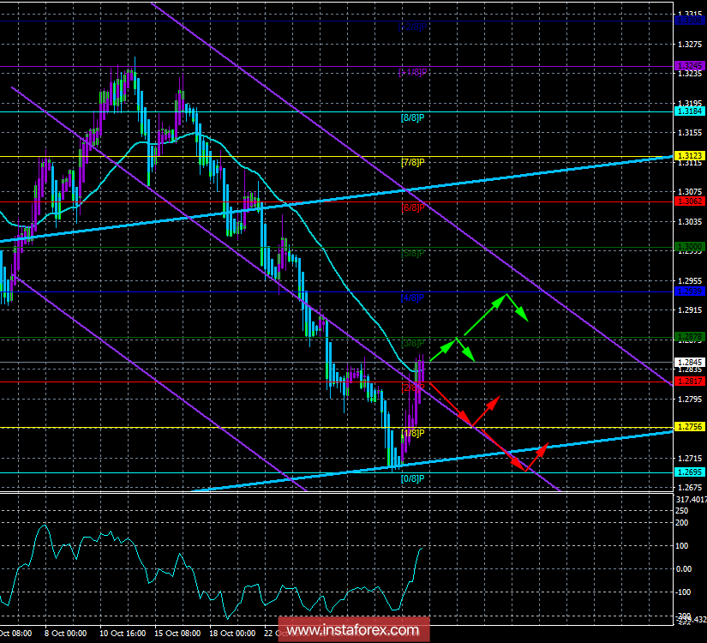Select the 1.3123 yellow price tag
Screen dimensions: 707x643
[x=689, y=156]
